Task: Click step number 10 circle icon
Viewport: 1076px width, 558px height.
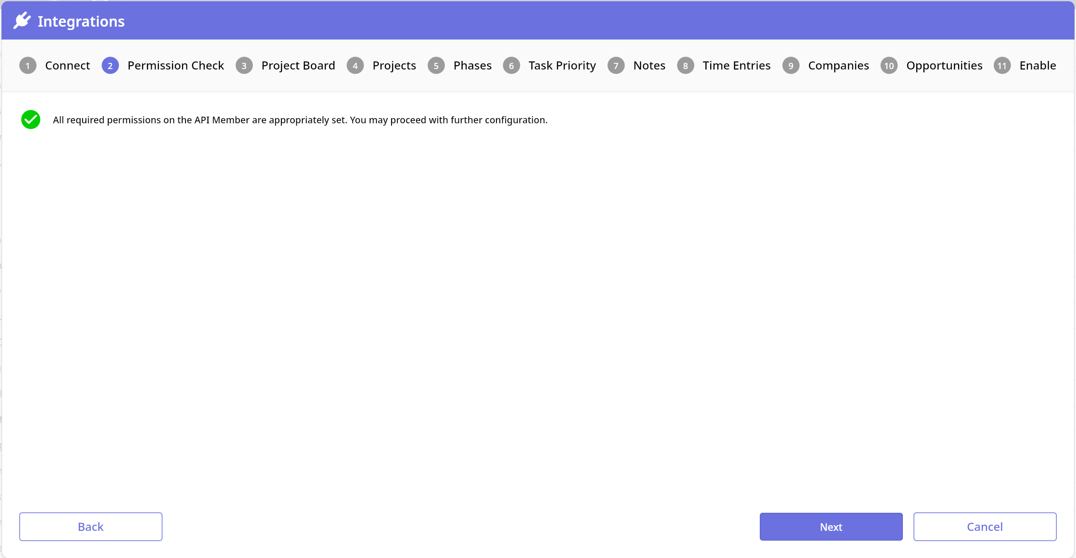Action: pyautogui.click(x=889, y=66)
